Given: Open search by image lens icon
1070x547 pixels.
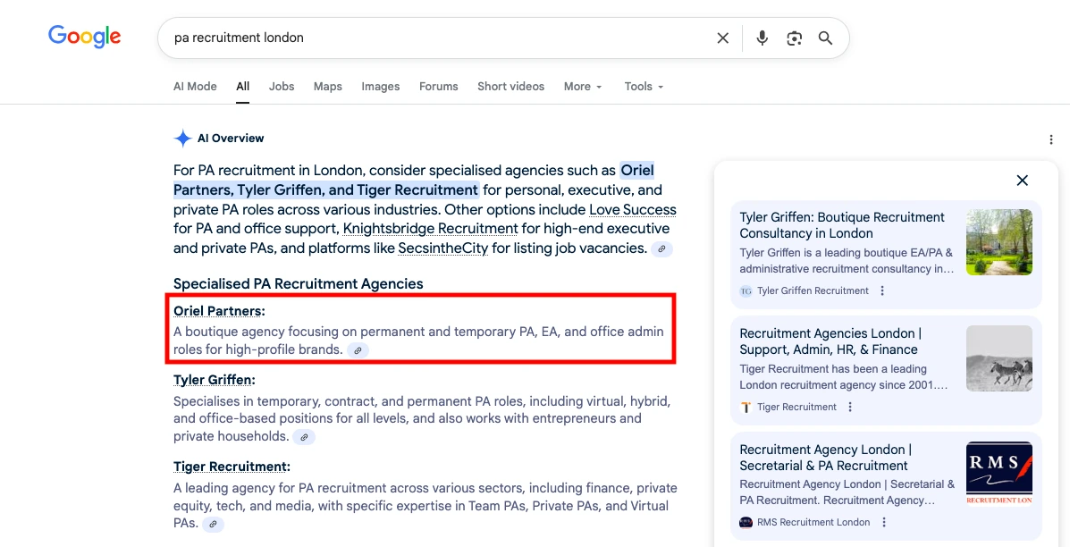Looking at the screenshot, I should 794,38.
